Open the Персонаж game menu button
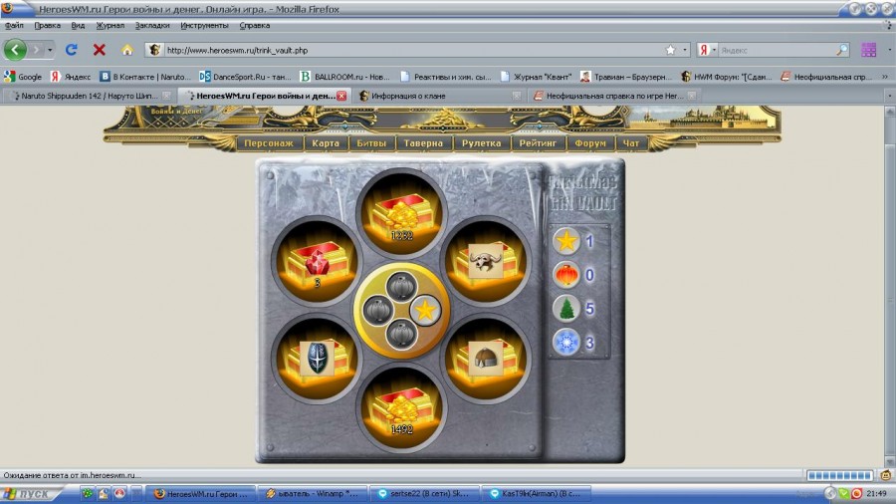This screenshot has height=504, width=896. click(269, 142)
